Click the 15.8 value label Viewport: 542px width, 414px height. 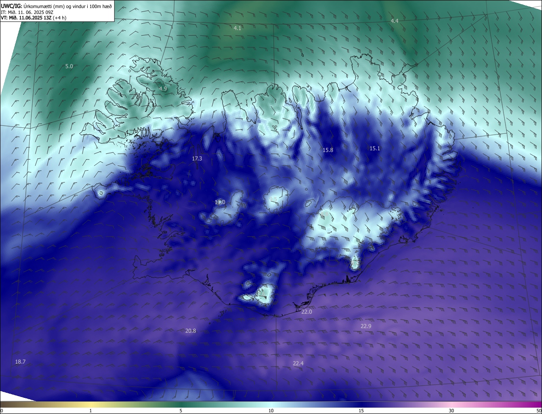[x=328, y=150]
